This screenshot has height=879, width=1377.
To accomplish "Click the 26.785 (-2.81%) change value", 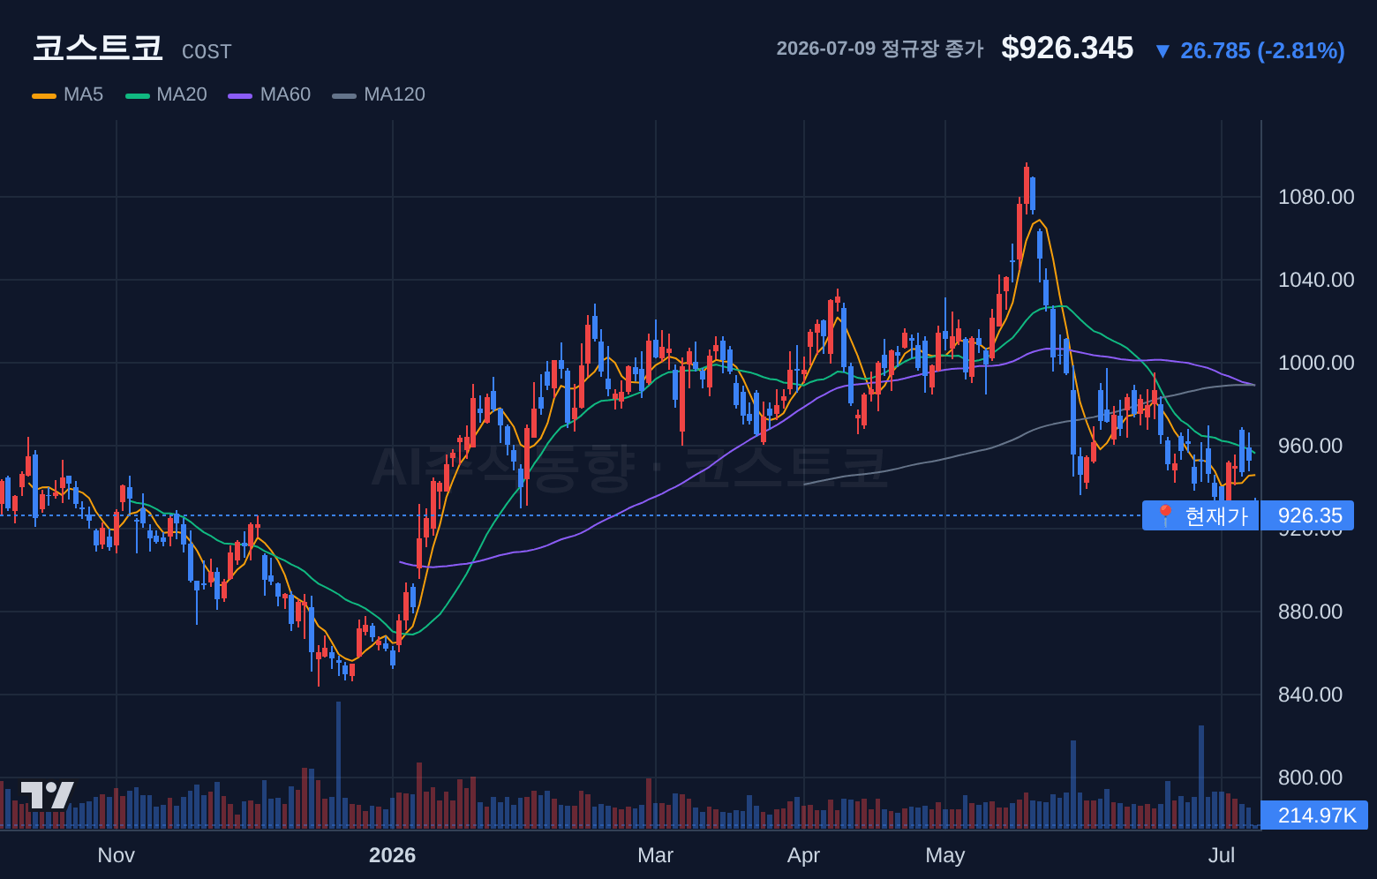I will click(x=1262, y=50).
